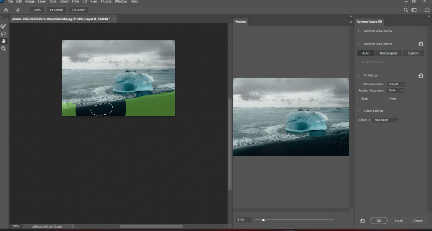Collapse the Fill Settings section

click(359, 75)
